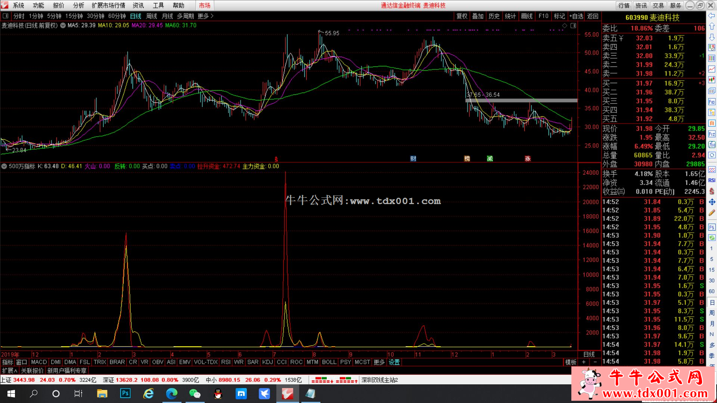Click the chart panel square icon top-right

pyautogui.click(x=573, y=25)
